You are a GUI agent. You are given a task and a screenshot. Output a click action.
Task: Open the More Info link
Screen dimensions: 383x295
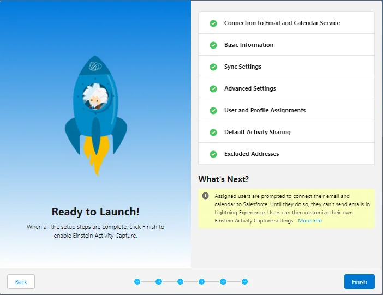310,220
